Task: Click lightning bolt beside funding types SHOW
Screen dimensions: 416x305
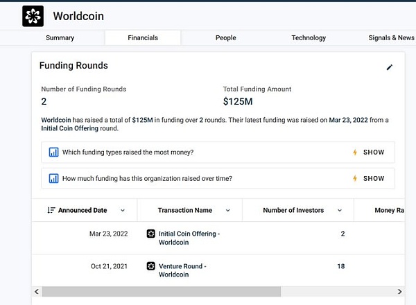Action: (x=355, y=152)
